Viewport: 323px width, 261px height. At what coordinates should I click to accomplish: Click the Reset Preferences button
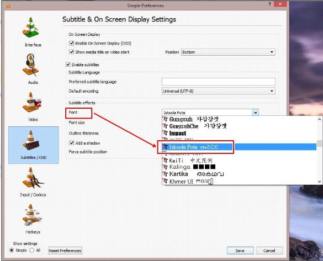coord(65,251)
